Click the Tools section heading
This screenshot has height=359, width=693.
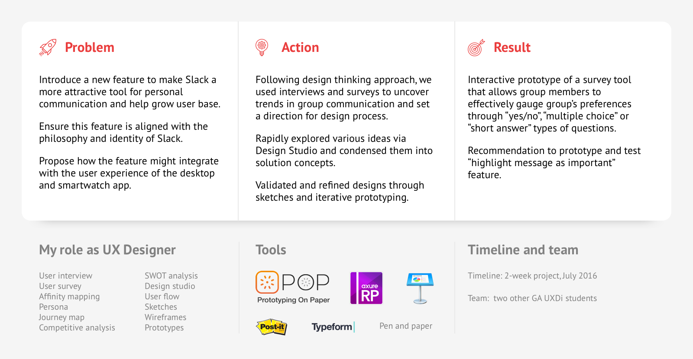271,250
